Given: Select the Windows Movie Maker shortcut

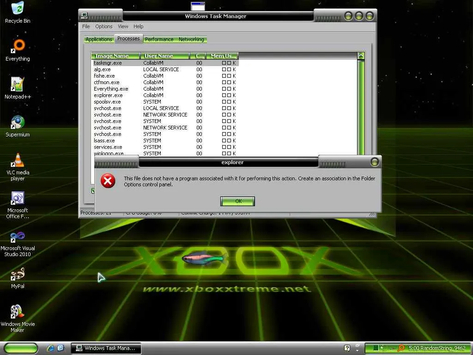Looking at the screenshot, I should (18, 319).
